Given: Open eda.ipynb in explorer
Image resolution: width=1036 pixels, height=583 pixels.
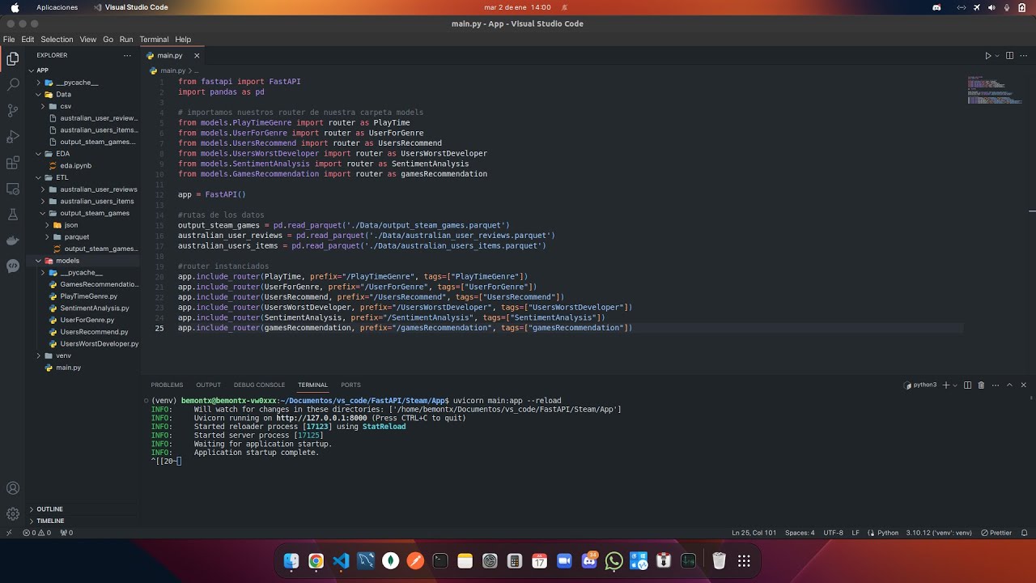Looking at the screenshot, I should tap(75, 165).
